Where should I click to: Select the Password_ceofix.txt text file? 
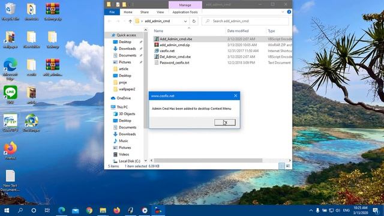(175, 62)
